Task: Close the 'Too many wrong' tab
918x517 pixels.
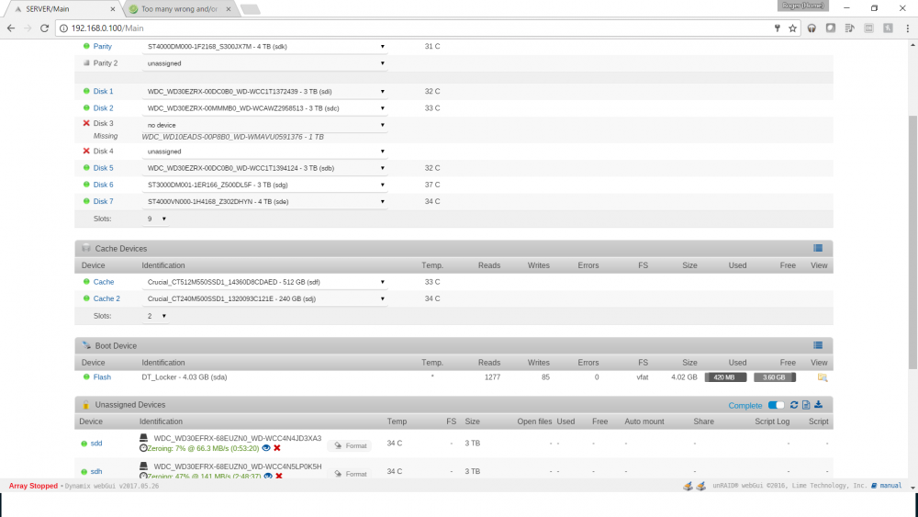Action: pos(229,9)
